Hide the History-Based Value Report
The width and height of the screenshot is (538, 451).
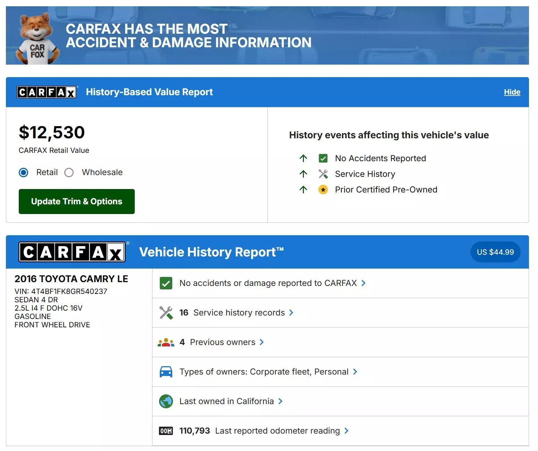[512, 92]
